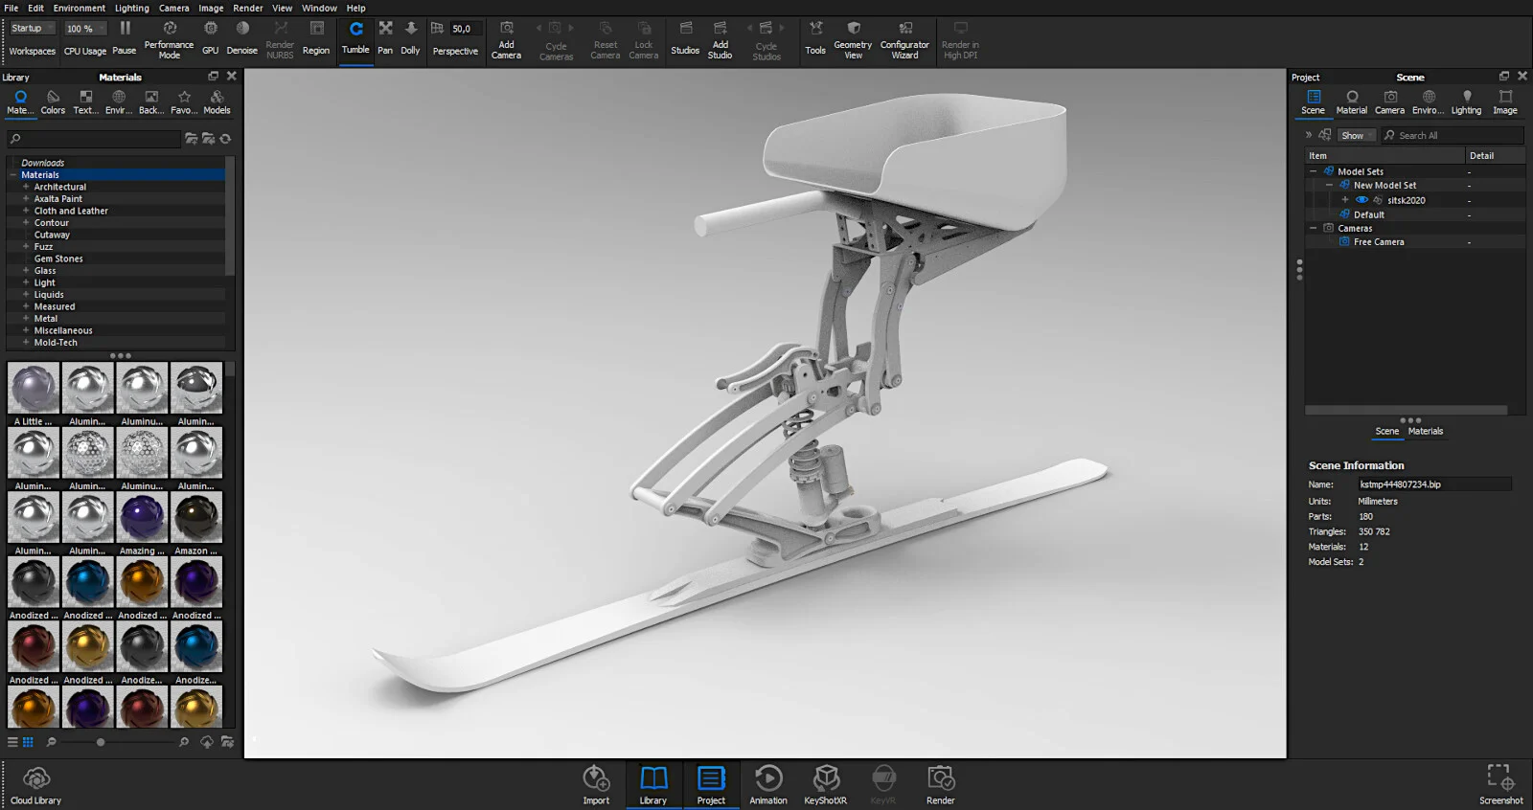
Task: Select the Tumble camera tool
Action: coord(355,37)
